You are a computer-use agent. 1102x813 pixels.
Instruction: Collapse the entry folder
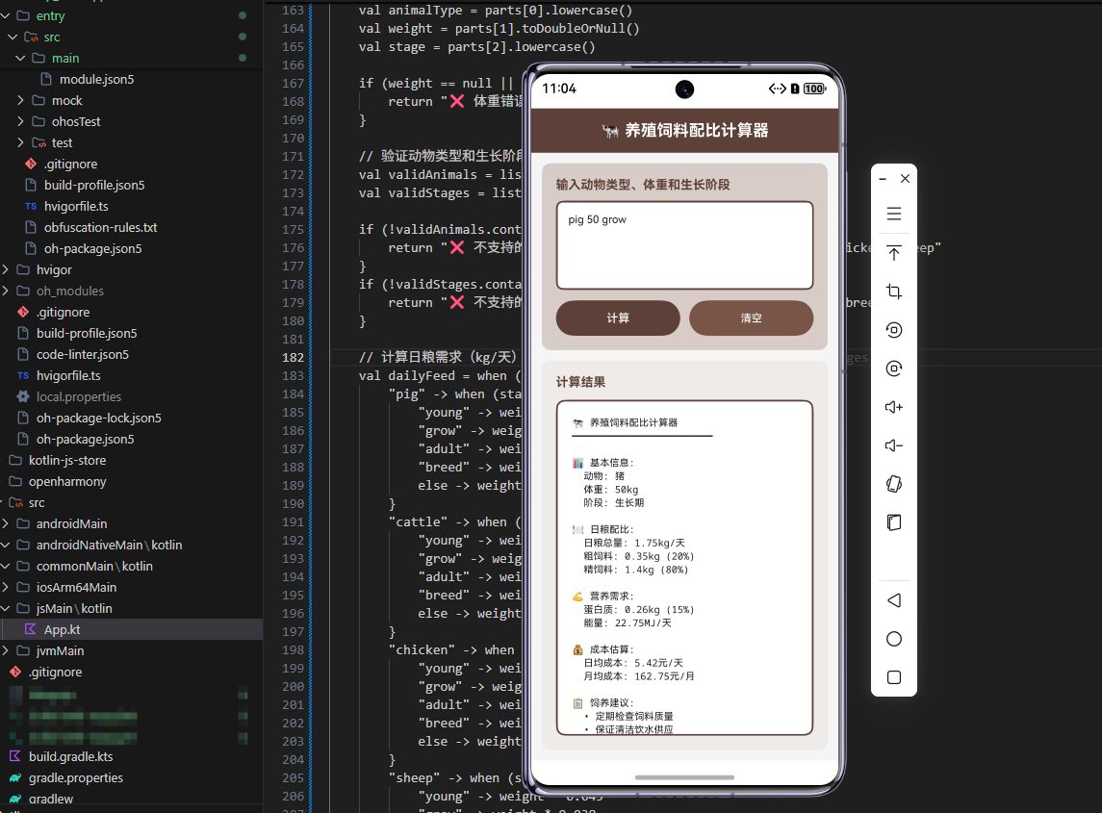tap(6, 15)
